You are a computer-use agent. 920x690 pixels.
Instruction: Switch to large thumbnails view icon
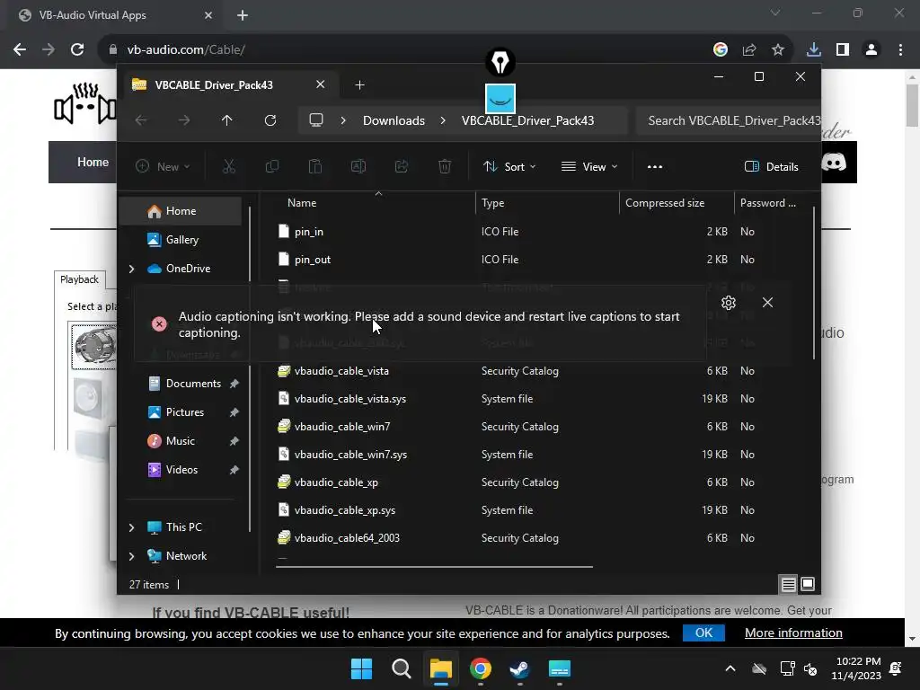coord(808,584)
